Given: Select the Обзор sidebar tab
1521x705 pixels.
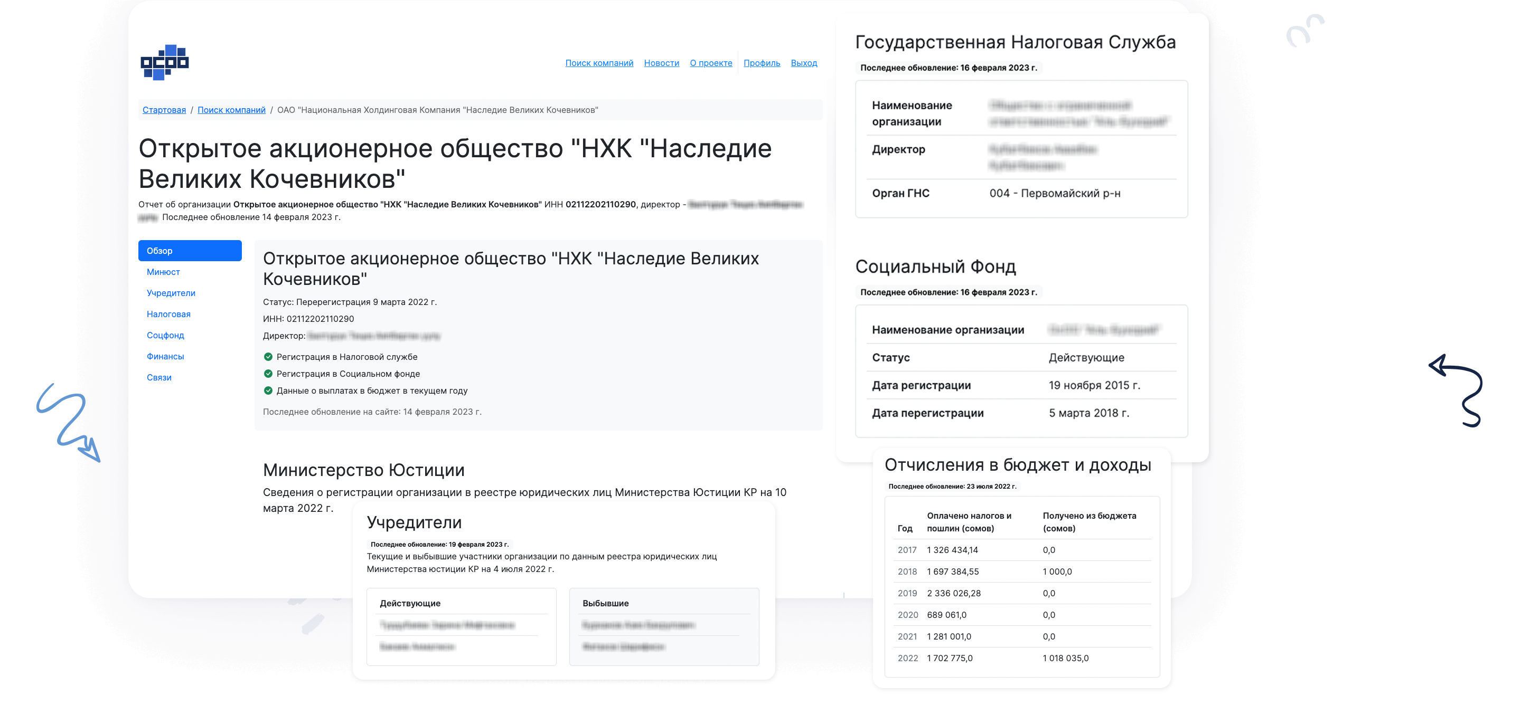Looking at the screenshot, I should pyautogui.click(x=190, y=251).
